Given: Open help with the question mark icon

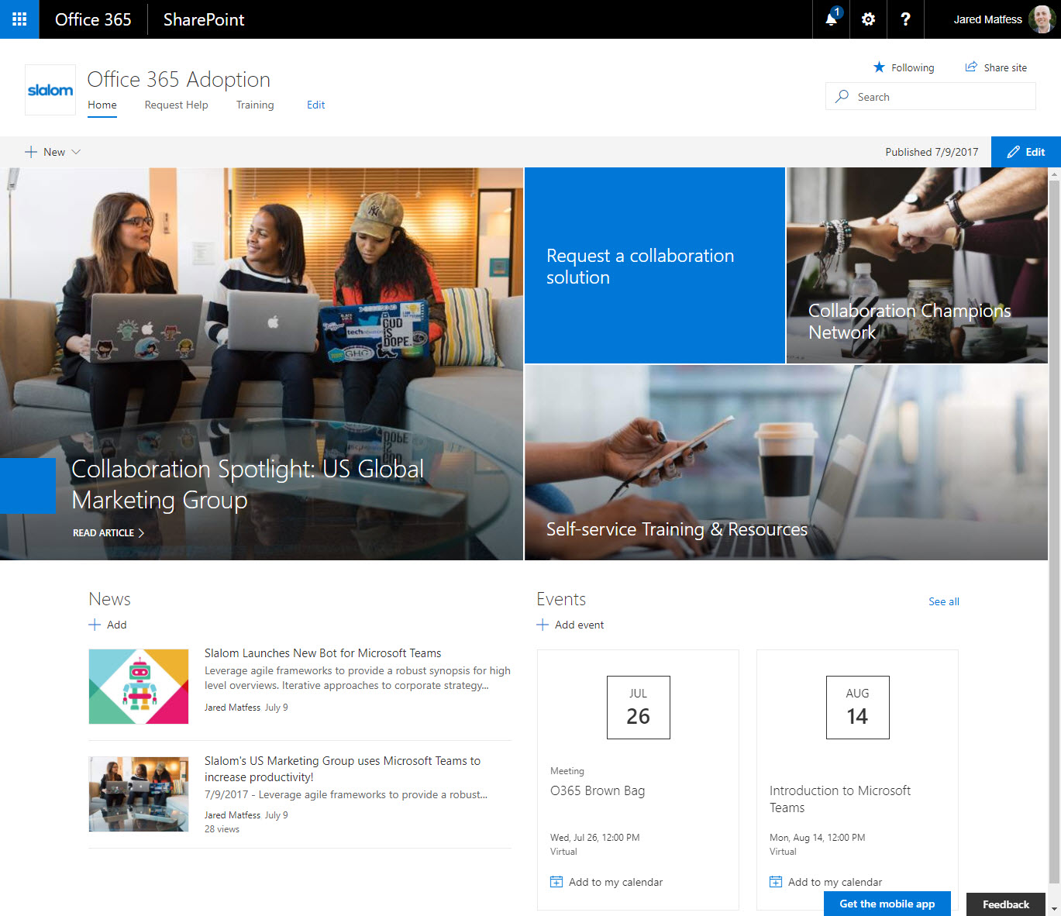Looking at the screenshot, I should tap(905, 19).
